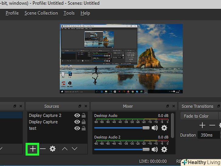Remove selected source with minus button

43,149
